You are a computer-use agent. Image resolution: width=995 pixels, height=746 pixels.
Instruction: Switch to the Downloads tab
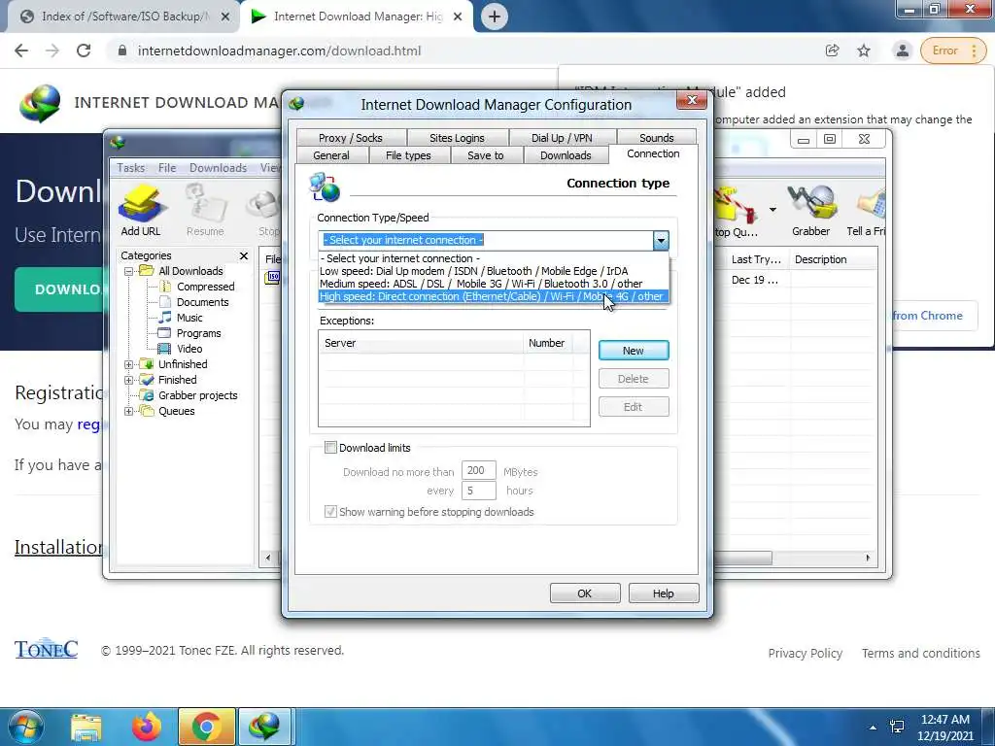tap(566, 155)
